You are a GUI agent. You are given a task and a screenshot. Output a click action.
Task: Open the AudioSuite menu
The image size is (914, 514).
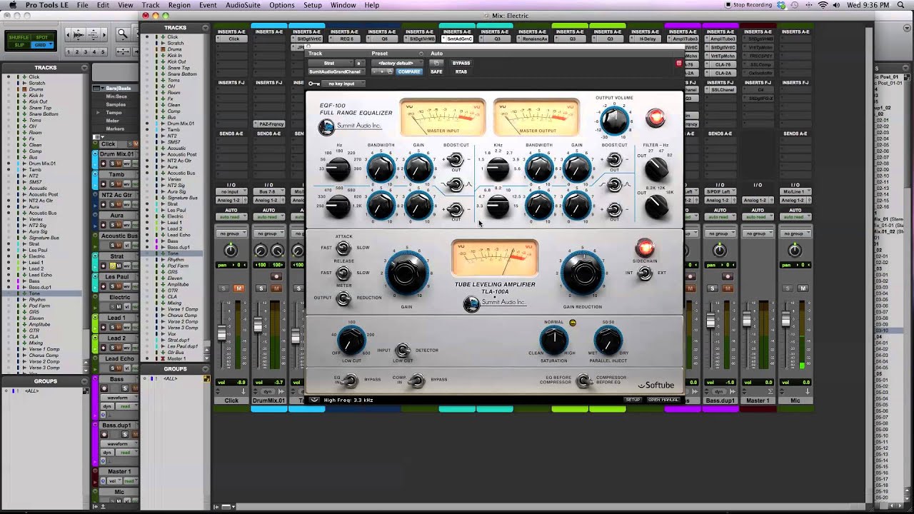coord(243,5)
